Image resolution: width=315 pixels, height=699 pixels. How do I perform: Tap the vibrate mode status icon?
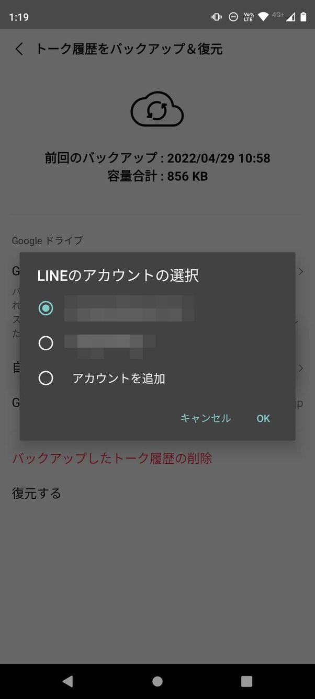217,17
